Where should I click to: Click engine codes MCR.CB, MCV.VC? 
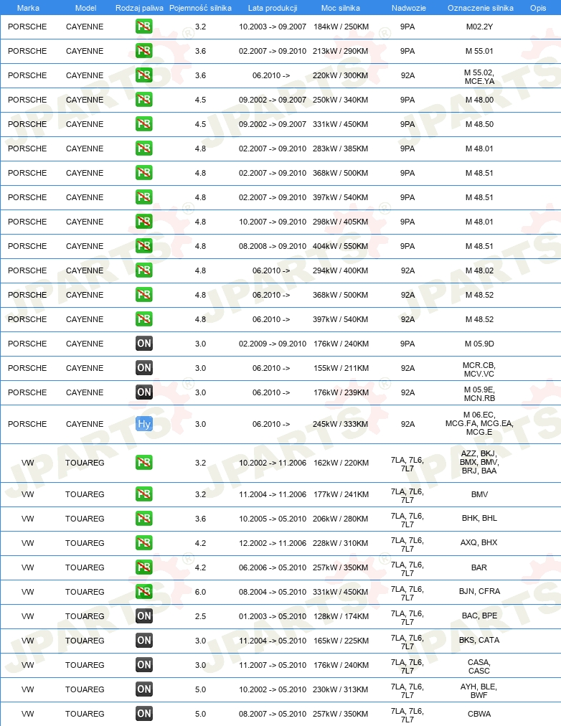[x=479, y=369]
